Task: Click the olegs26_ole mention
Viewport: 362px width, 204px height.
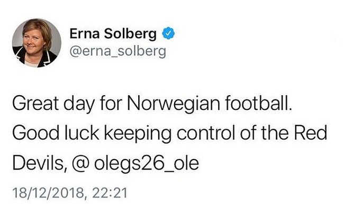Action: (x=147, y=164)
